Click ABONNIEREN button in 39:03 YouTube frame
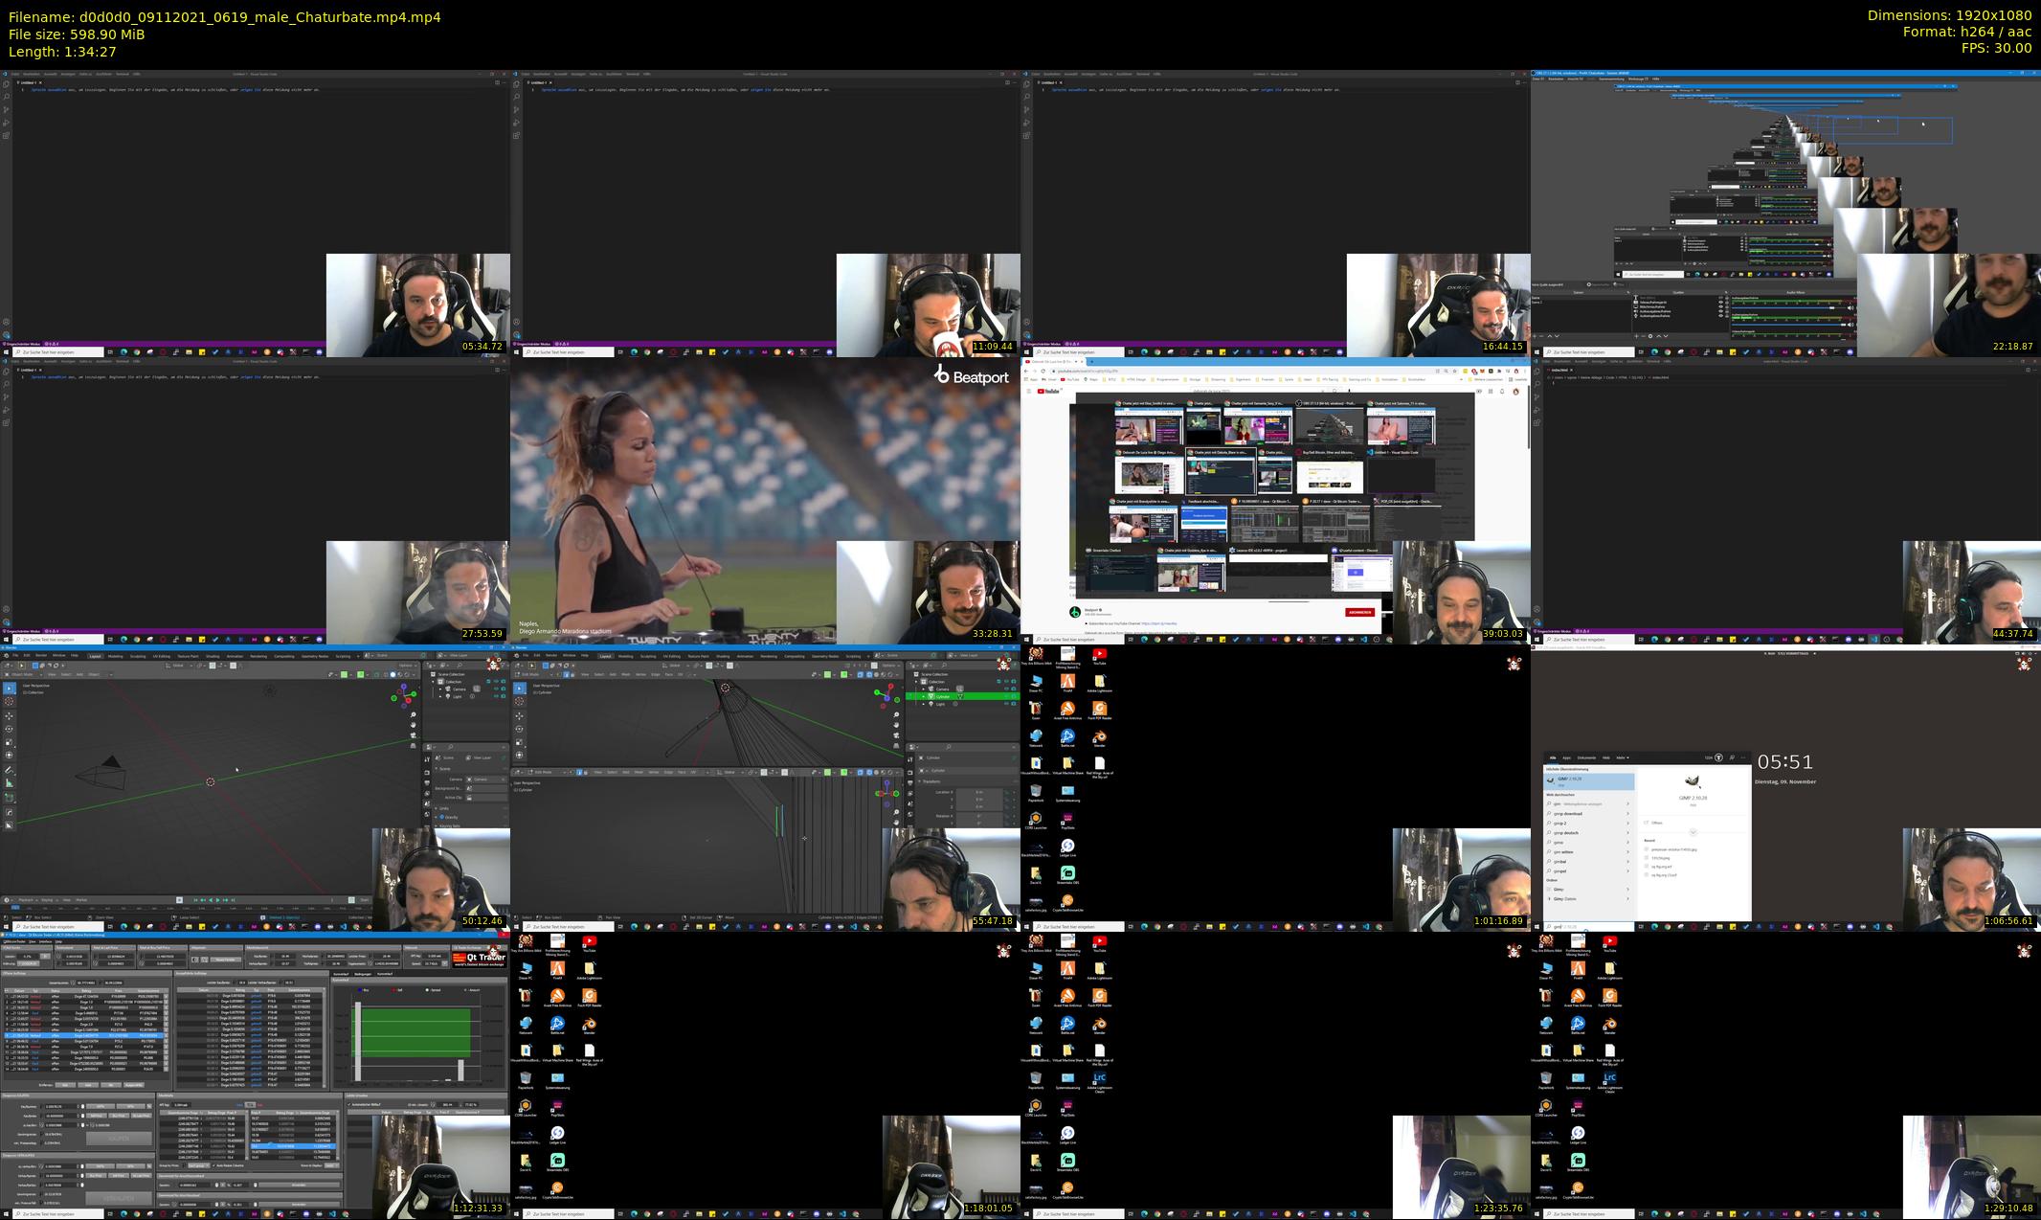This screenshot has width=2041, height=1220. click(x=1359, y=612)
